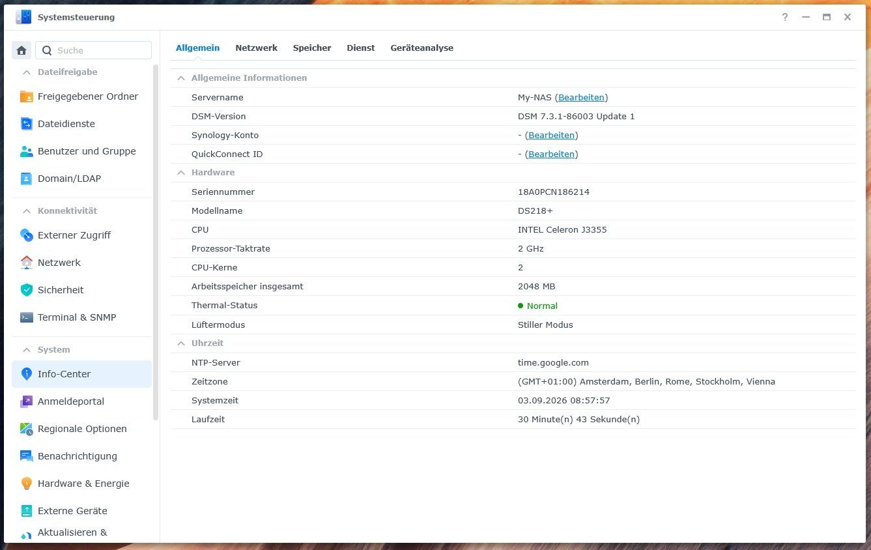Click the Systemsteuerung window title icon
The height and width of the screenshot is (550, 871).
[x=23, y=17]
